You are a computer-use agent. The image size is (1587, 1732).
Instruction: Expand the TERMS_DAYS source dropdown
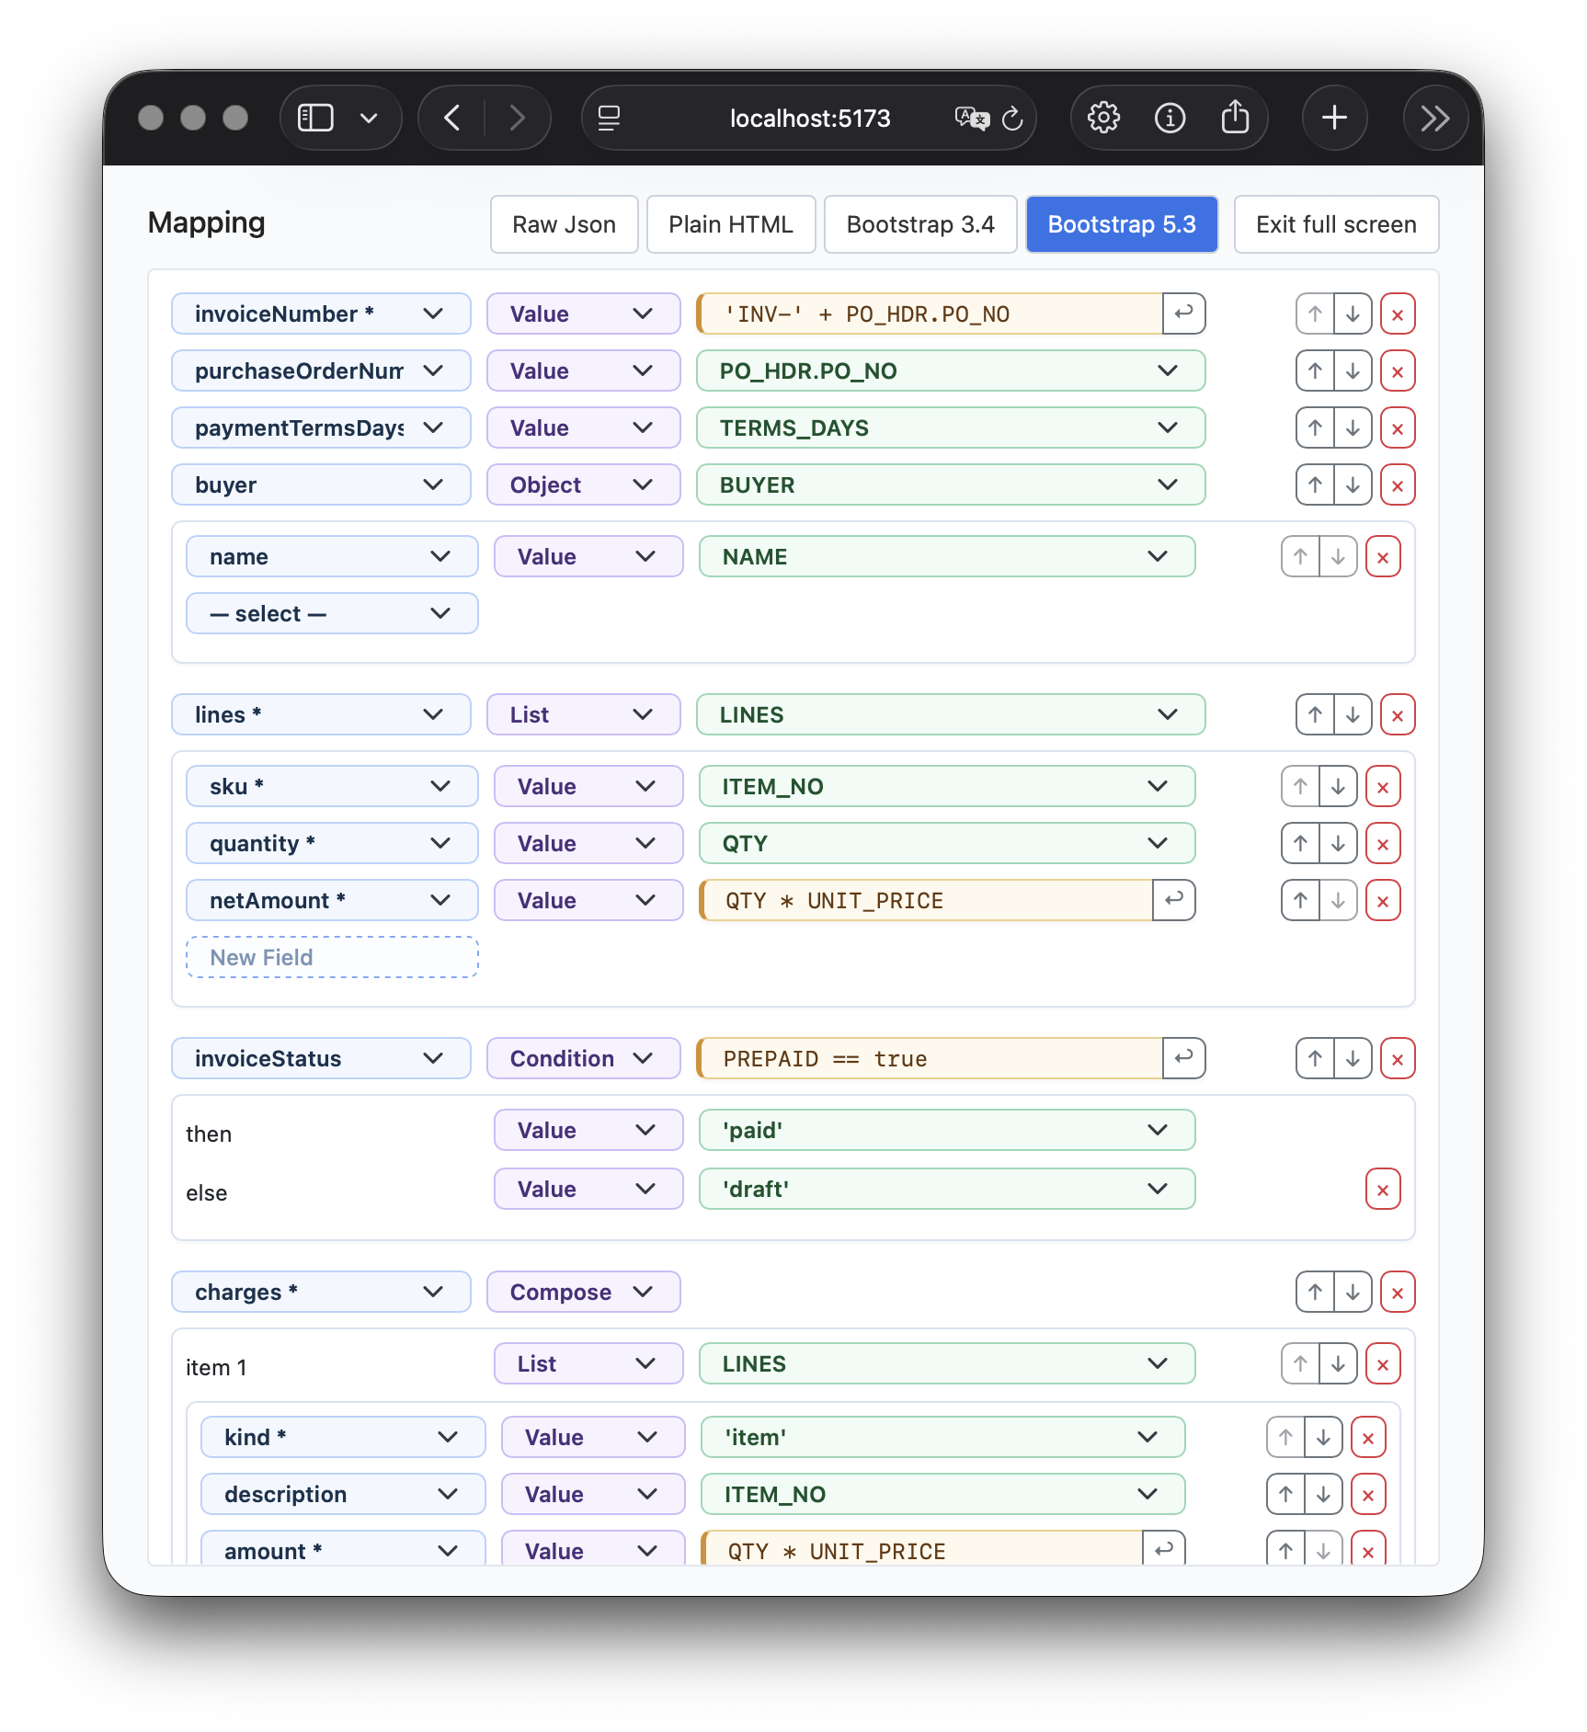[x=951, y=428]
